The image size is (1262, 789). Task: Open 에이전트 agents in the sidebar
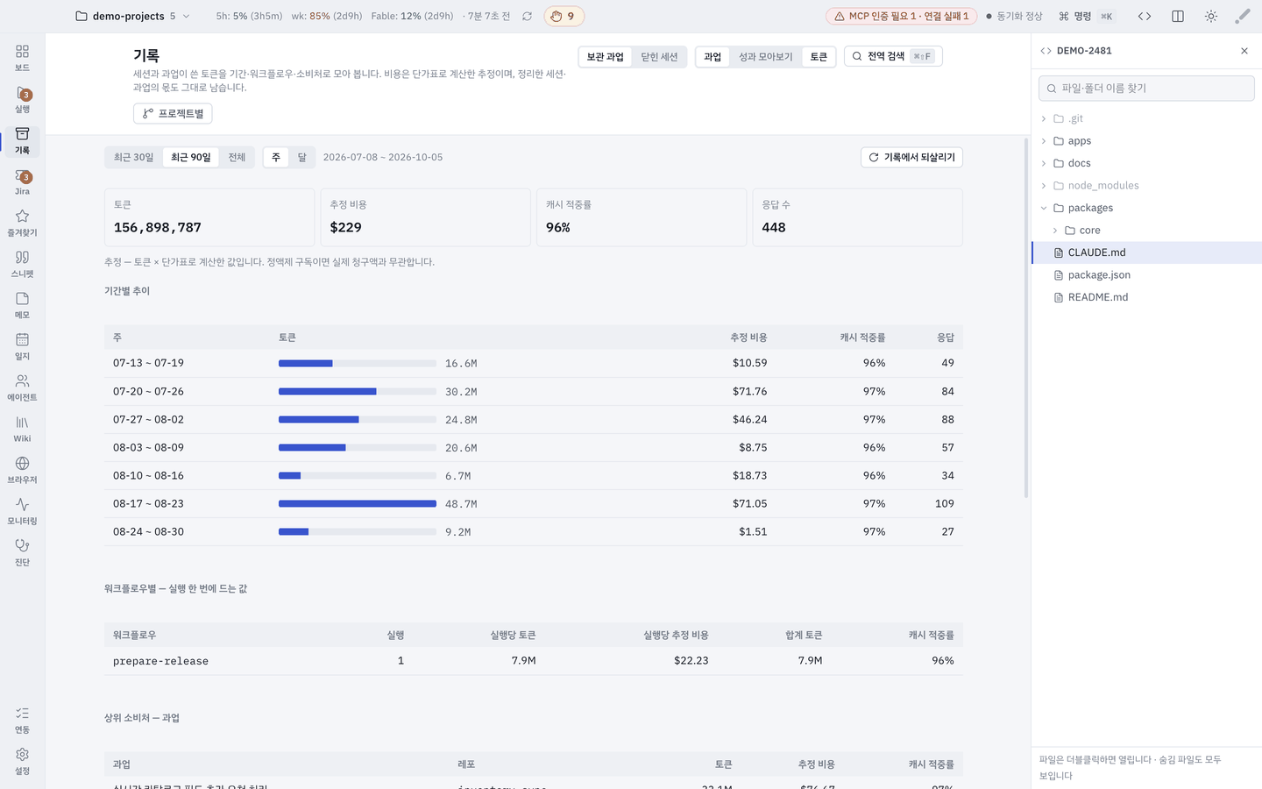(x=22, y=387)
